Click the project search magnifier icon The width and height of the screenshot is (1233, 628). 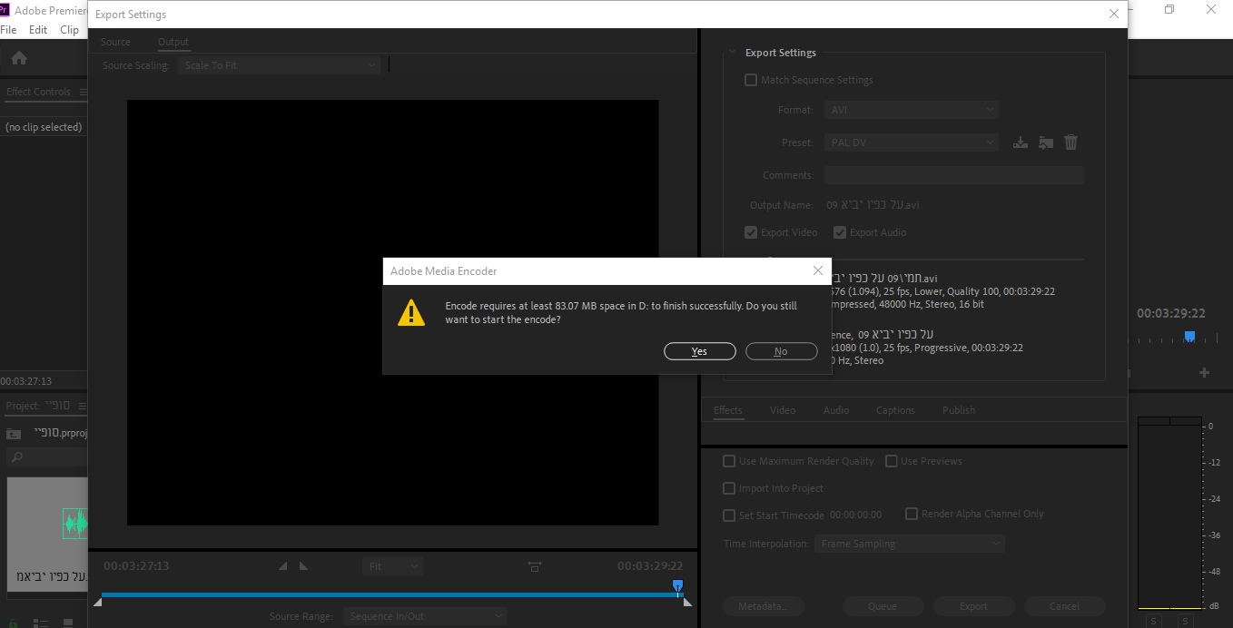click(x=17, y=456)
